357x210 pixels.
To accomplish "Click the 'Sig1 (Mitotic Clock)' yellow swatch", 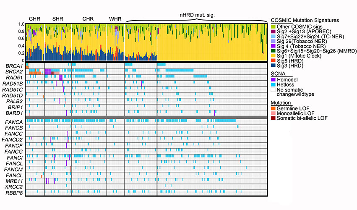I will pyautogui.click(x=273, y=56).
